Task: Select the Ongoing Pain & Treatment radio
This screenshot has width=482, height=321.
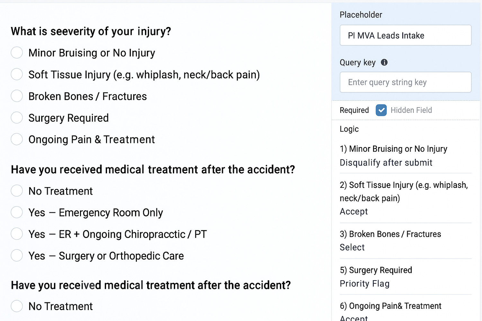Action: coord(17,139)
